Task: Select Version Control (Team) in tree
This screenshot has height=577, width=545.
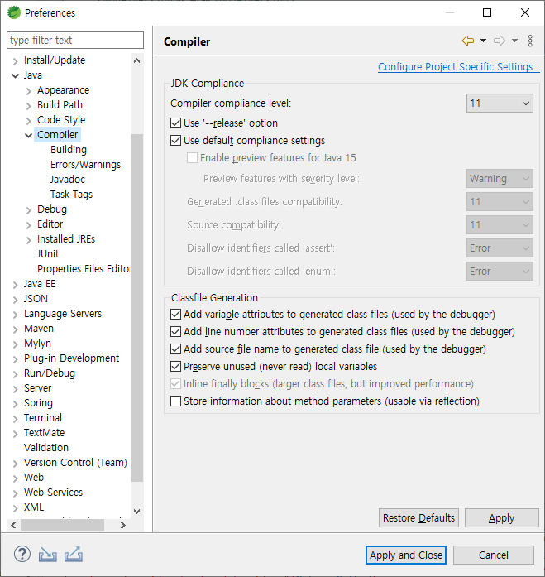Action: (x=75, y=463)
